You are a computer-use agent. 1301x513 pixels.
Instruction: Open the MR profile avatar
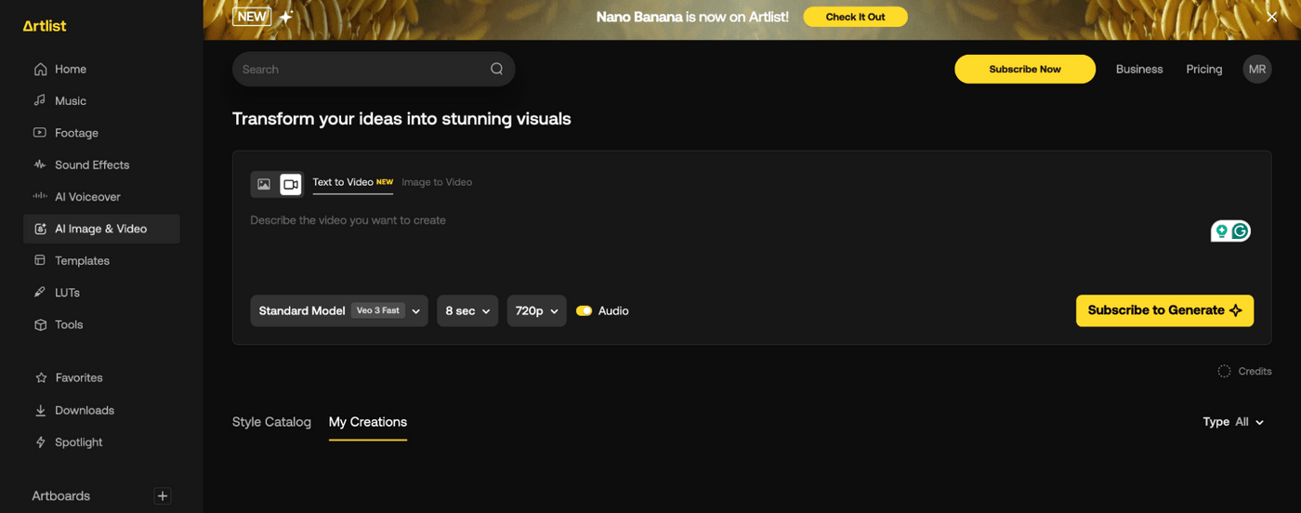(x=1256, y=69)
